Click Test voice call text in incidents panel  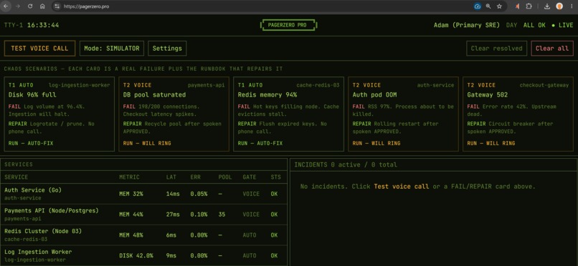point(402,187)
